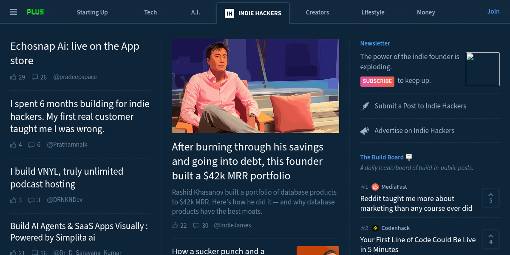The image size is (510, 255).
Task: Open the Money section
Action: pyautogui.click(x=426, y=12)
